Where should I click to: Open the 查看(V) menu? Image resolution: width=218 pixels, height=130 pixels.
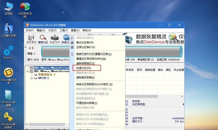click(75, 30)
